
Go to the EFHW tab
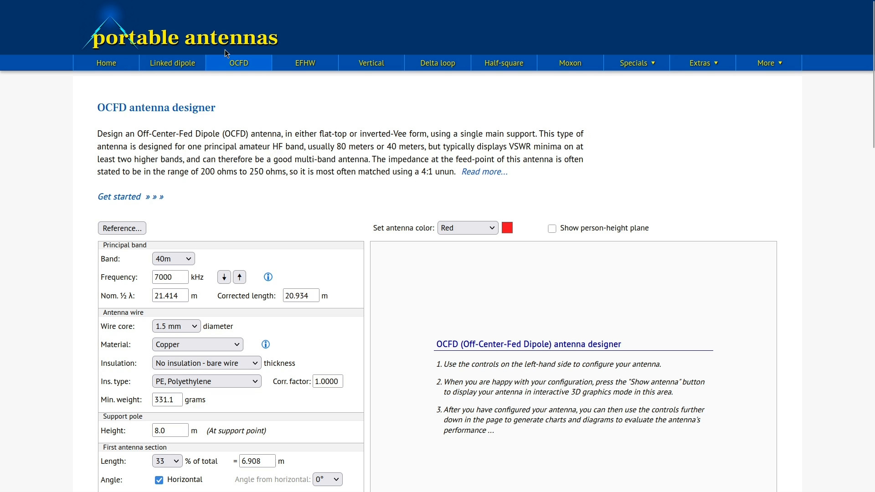tap(305, 63)
